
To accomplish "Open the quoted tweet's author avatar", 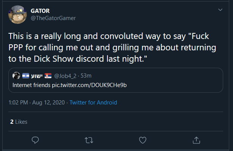I will tap(16, 76).
